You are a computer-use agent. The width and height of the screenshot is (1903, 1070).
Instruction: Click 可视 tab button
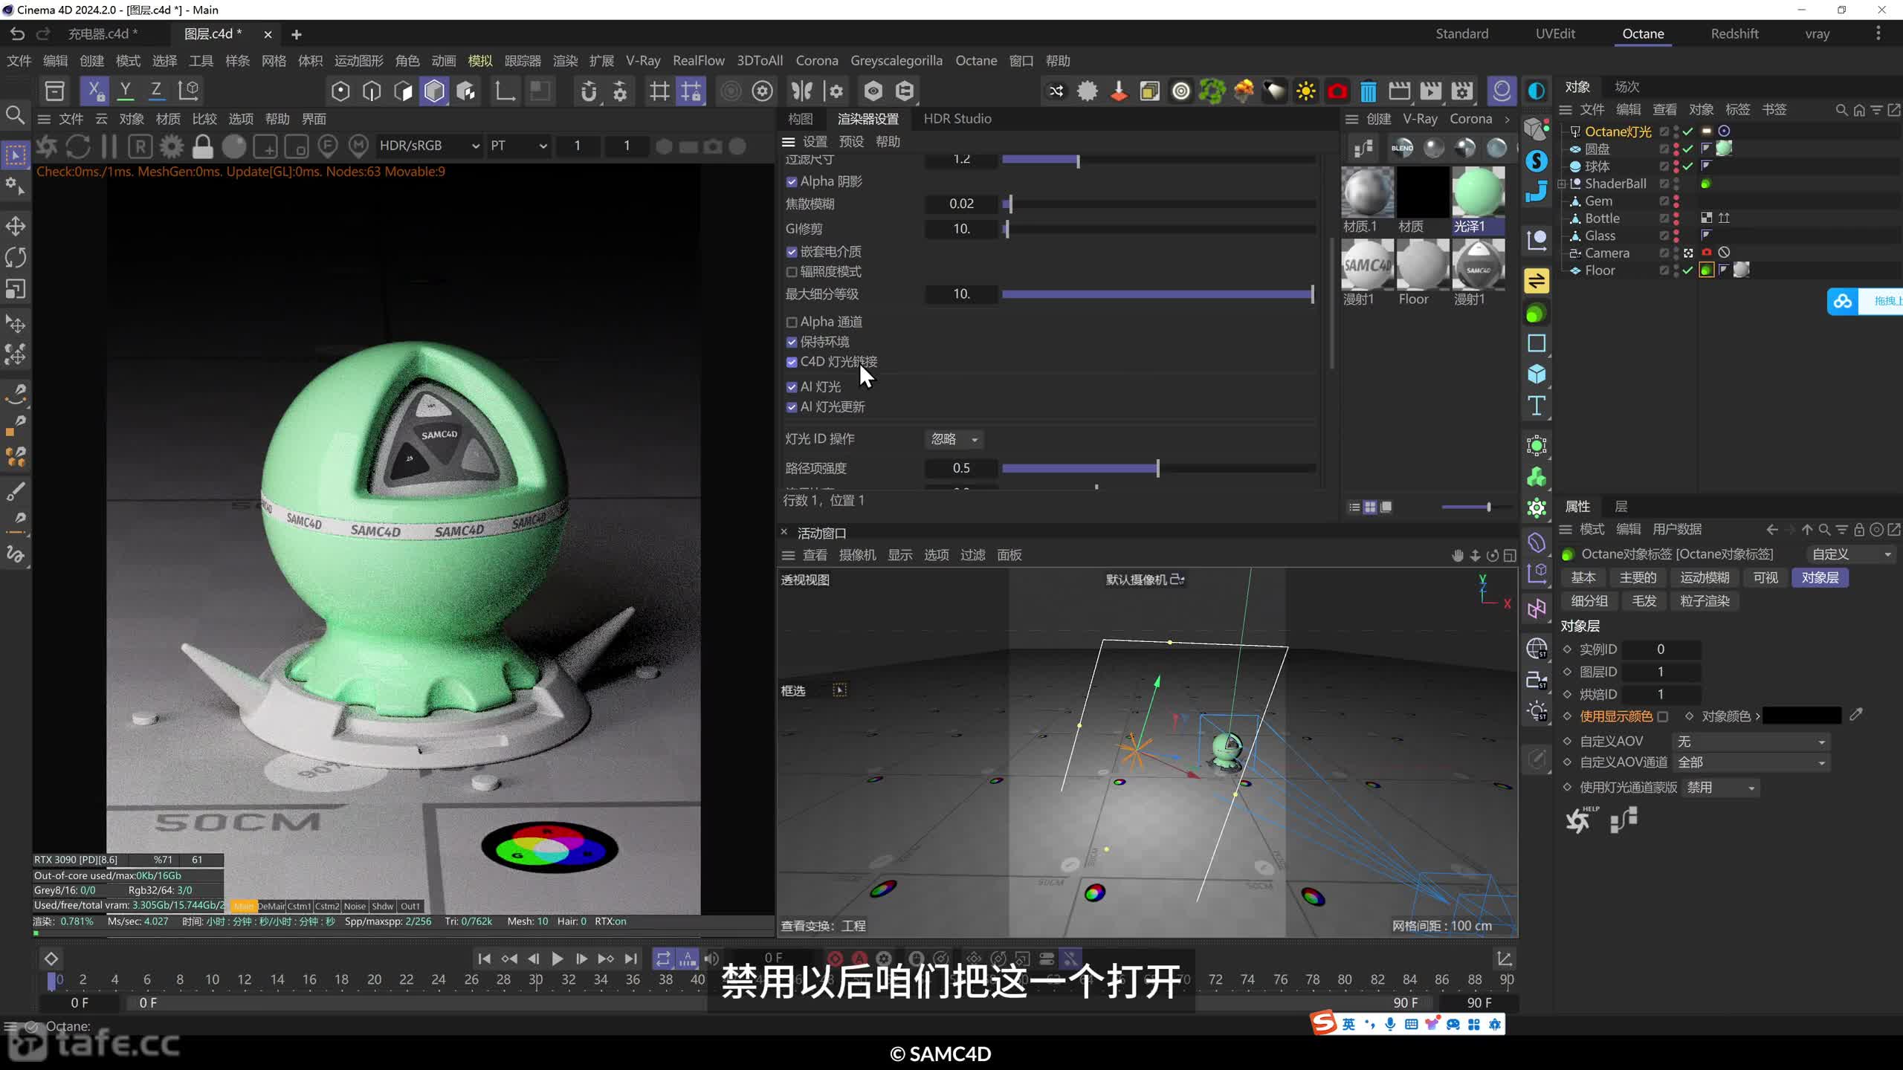point(1765,577)
